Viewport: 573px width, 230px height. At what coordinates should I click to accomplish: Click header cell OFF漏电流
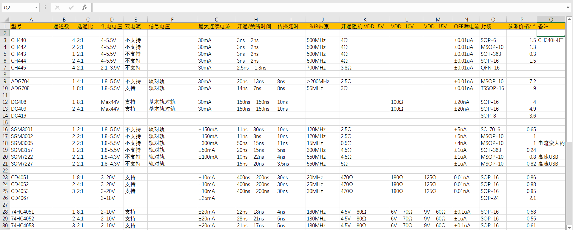(466, 26)
